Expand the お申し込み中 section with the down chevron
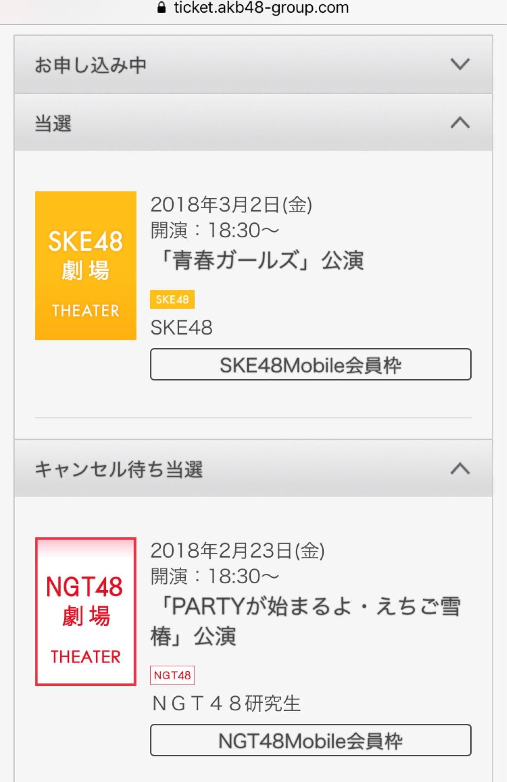Screen dimensions: 507x782 point(460,64)
